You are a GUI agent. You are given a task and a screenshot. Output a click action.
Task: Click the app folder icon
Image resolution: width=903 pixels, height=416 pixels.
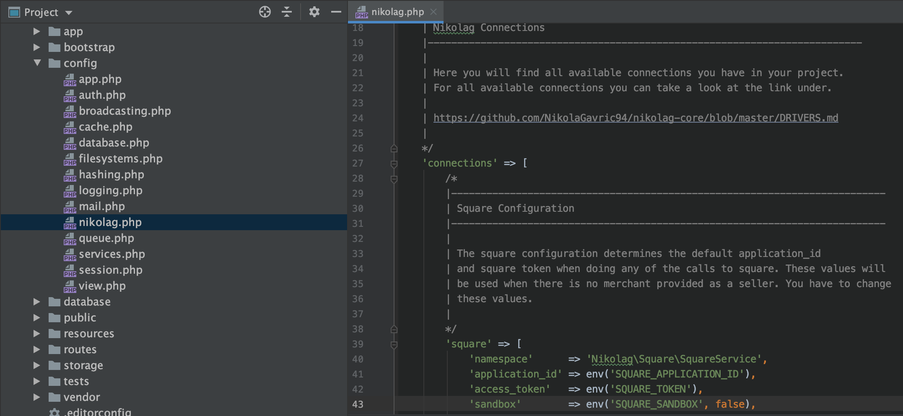(x=54, y=31)
